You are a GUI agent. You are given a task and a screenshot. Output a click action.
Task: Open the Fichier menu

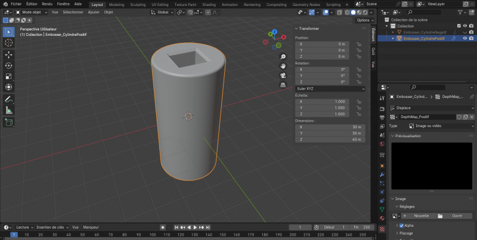tap(16, 4)
